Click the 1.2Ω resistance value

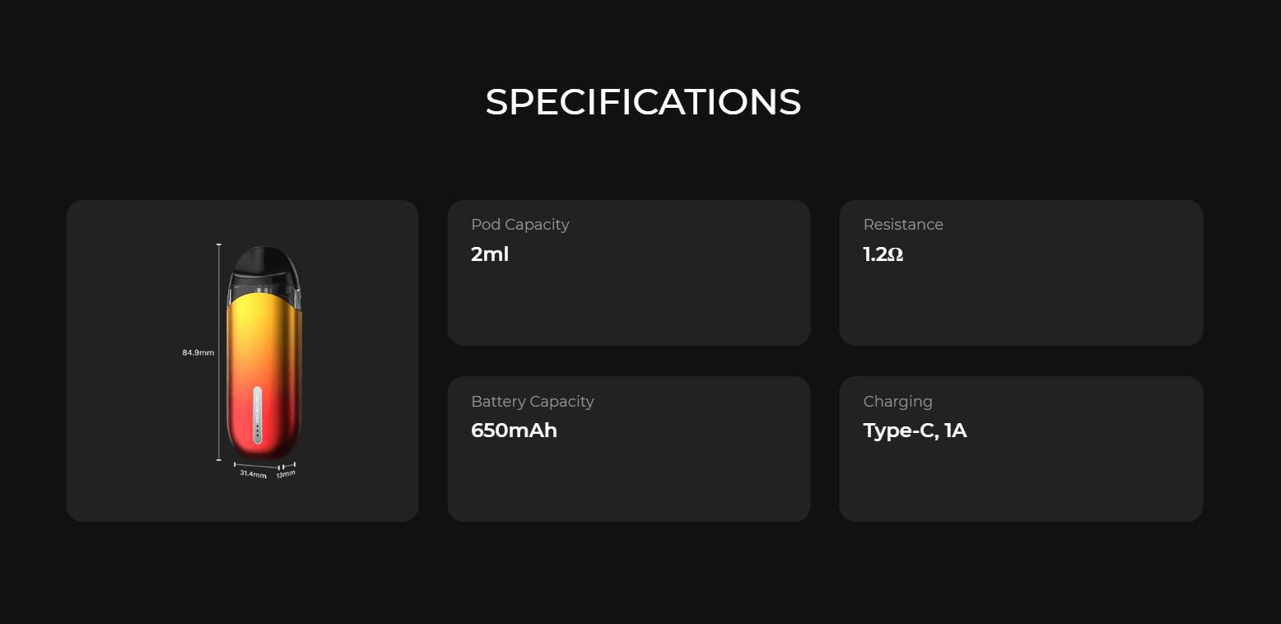point(883,254)
